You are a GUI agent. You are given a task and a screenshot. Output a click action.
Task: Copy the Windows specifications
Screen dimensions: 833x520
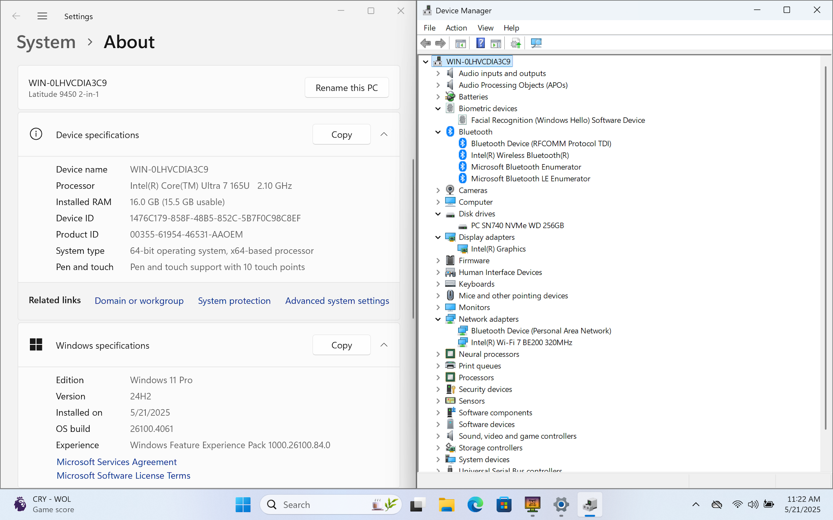[x=342, y=345]
